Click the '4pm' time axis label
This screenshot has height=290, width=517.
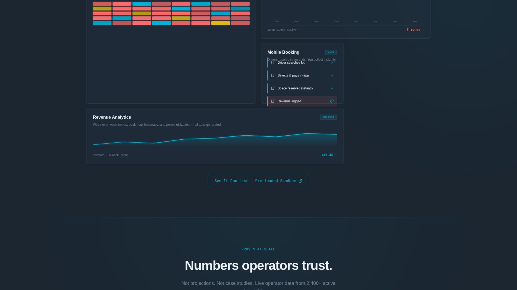(x=375, y=21)
